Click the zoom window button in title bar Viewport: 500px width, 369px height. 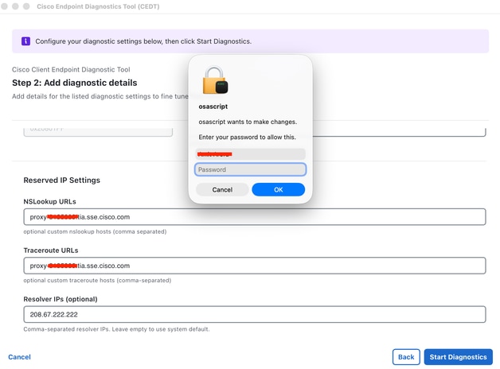pyautogui.click(x=26, y=6)
